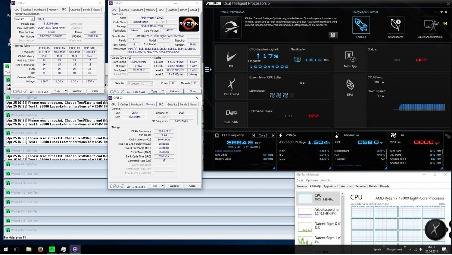
Task: Select Worker #16 - Self-Test window title
Action: tap(25, 230)
